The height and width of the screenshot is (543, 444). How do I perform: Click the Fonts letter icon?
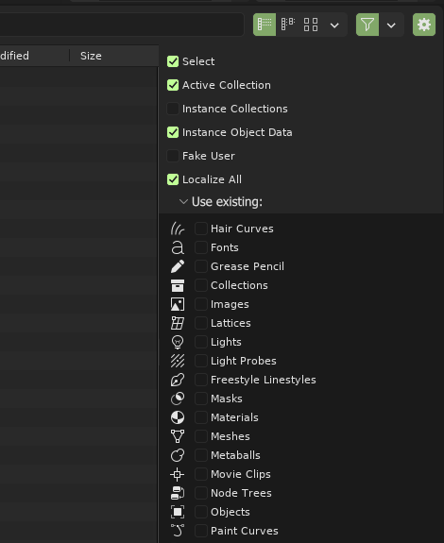[x=178, y=247]
